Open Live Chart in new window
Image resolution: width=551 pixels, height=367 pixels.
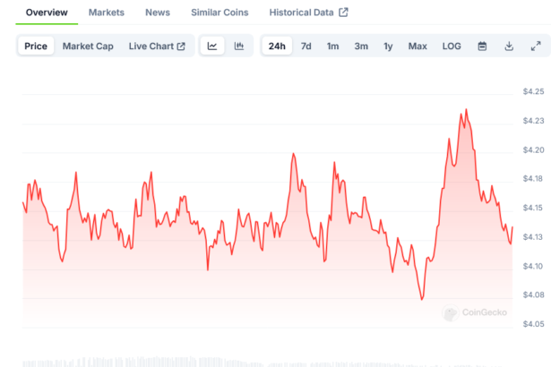(x=157, y=46)
